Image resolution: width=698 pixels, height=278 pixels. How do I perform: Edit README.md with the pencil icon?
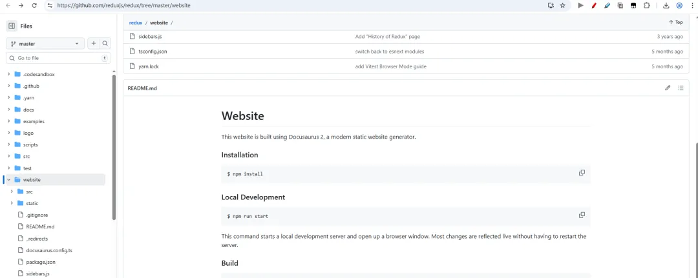coord(667,88)
